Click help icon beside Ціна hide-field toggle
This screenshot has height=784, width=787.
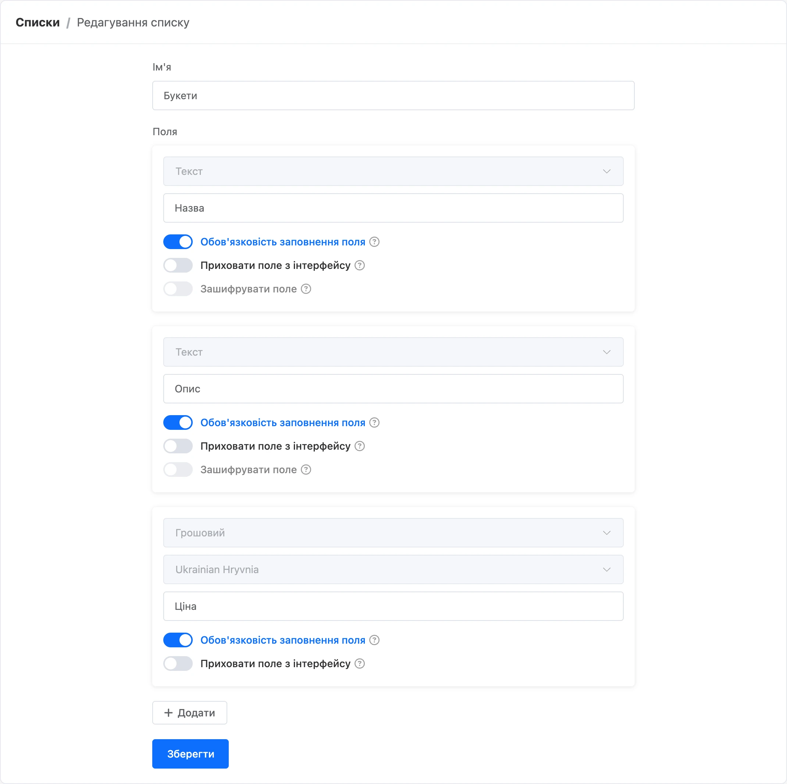point(360,664)
